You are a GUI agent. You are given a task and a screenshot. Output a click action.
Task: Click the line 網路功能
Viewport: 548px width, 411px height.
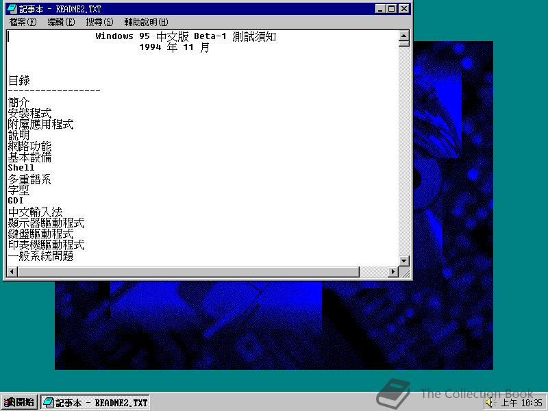[x=29, y=146]
